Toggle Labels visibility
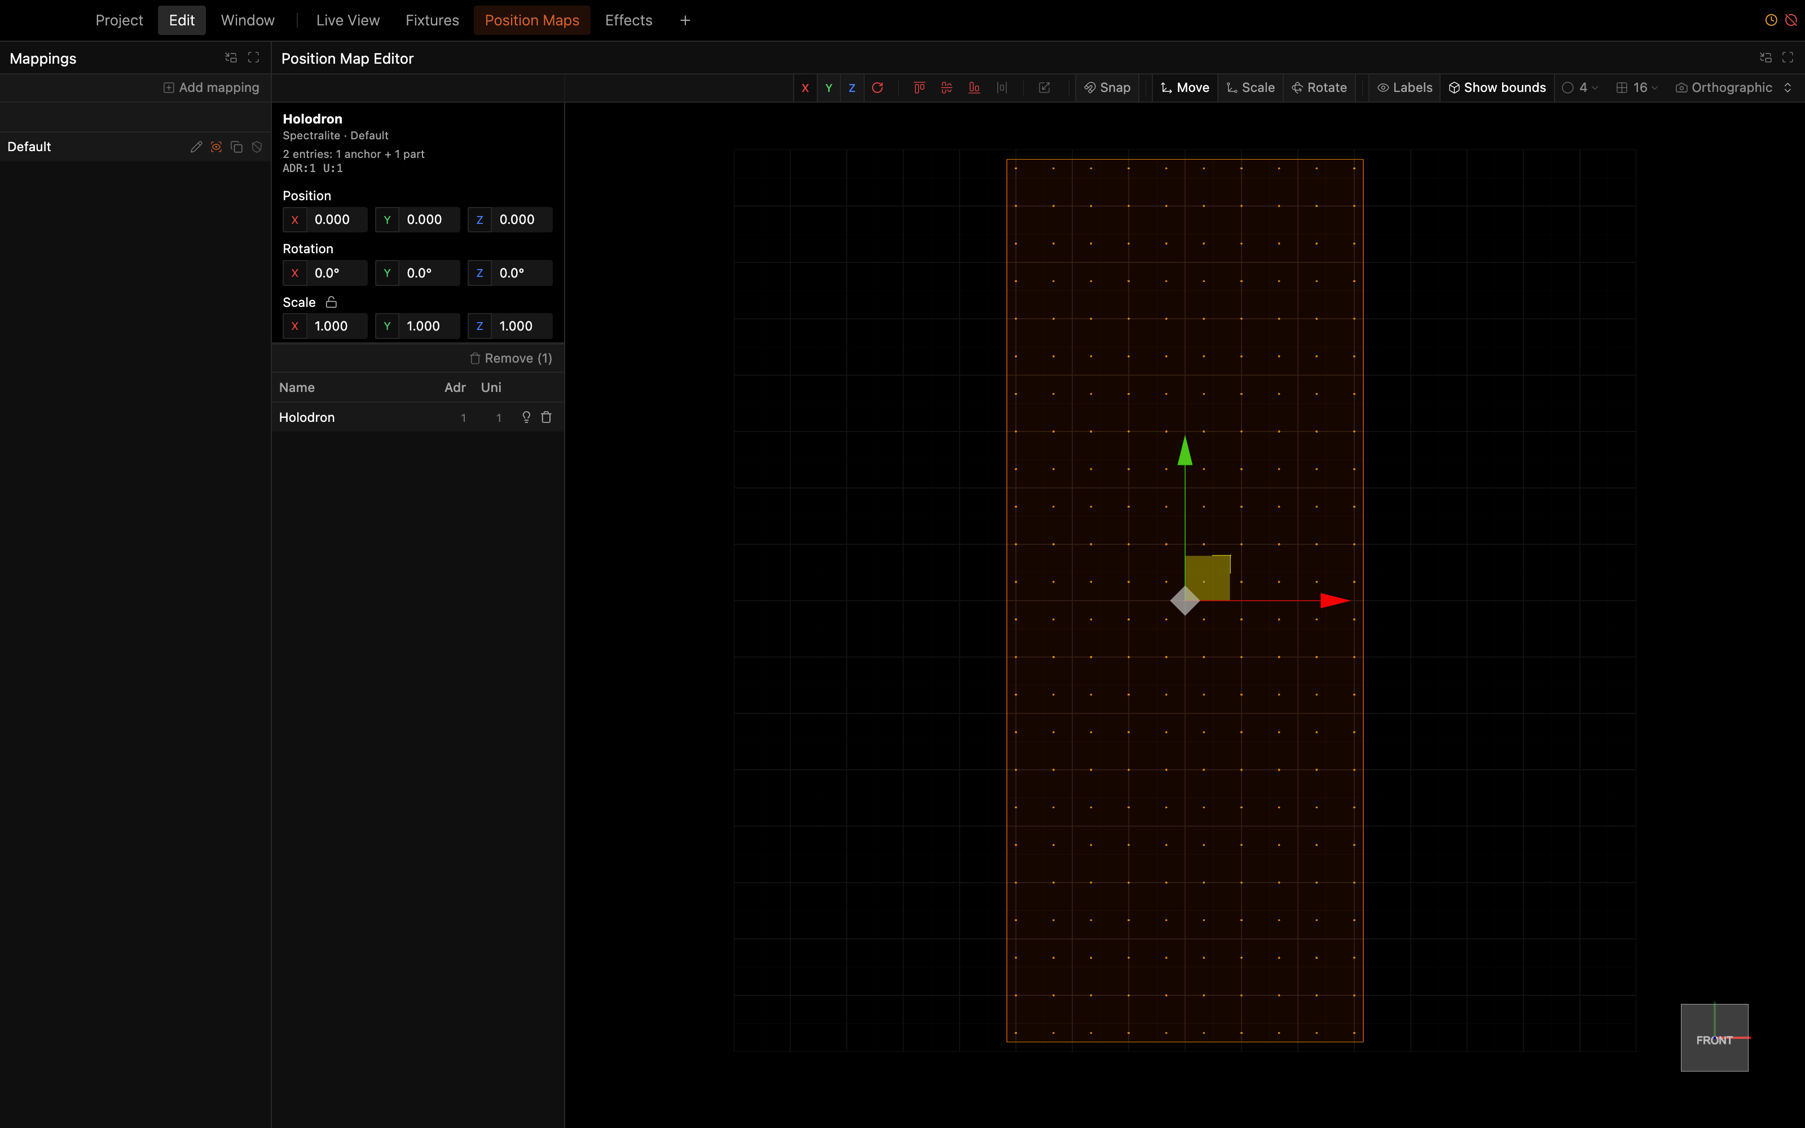This screenshot has height=1128, width=1805. pos(1405,88)
